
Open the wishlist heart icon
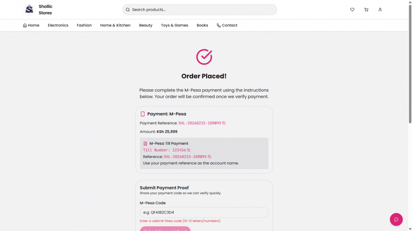pos(352,10)
